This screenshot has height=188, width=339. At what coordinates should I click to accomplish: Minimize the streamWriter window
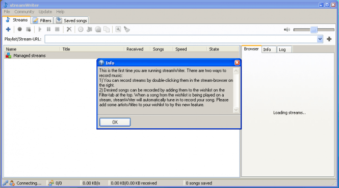[x=322, y=5]
